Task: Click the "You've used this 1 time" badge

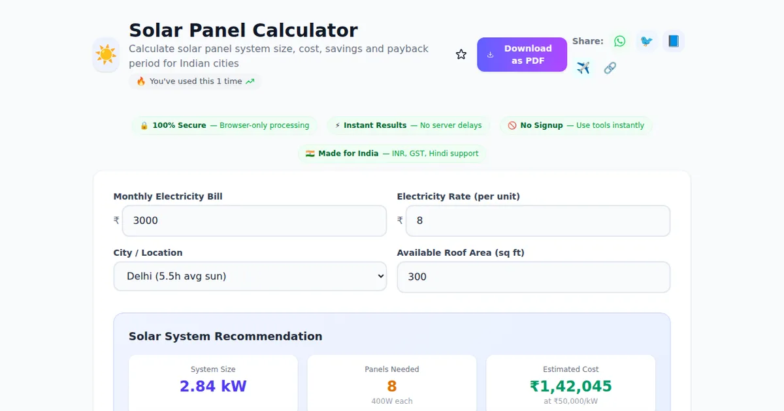Action: (x=195, y=82)
